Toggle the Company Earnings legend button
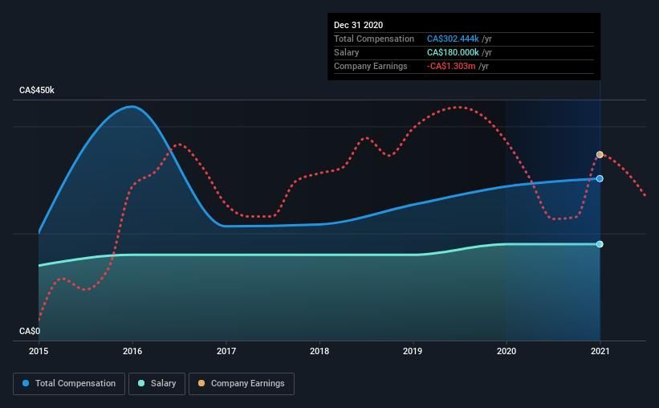Viewport: 659px width, 408px height. [242, 384]
